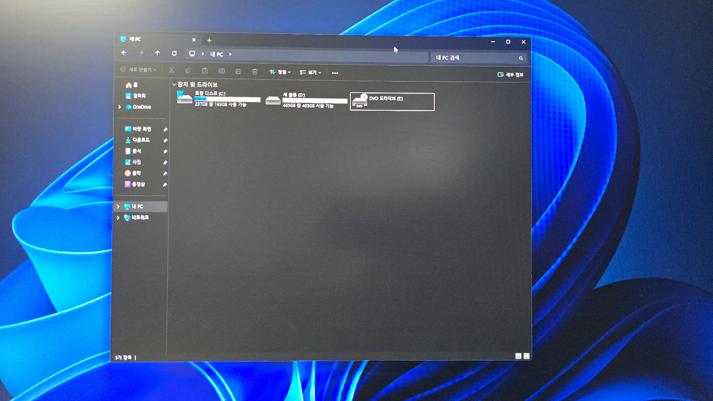Screen dimensions: 713x401
Task: Open the 정렬 sort dropdown
Action: (280, 72)
